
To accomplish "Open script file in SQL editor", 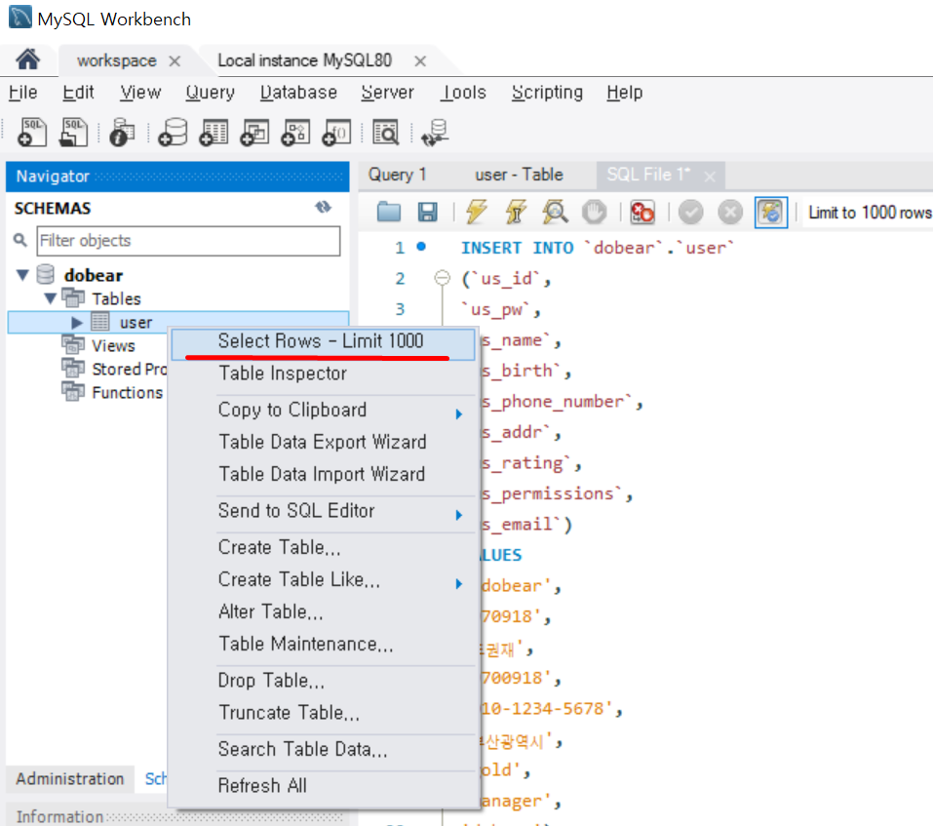I will click(389, 212).
